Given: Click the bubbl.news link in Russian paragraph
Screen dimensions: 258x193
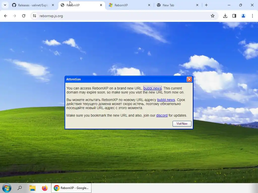Looking at the screenshot, I should [166, 100].
